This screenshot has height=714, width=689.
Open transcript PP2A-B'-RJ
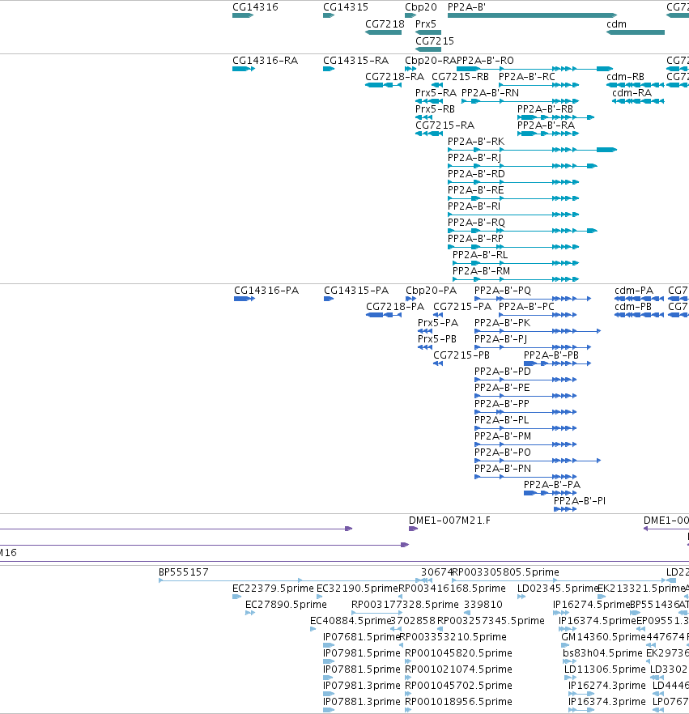(x=474, y=158)
